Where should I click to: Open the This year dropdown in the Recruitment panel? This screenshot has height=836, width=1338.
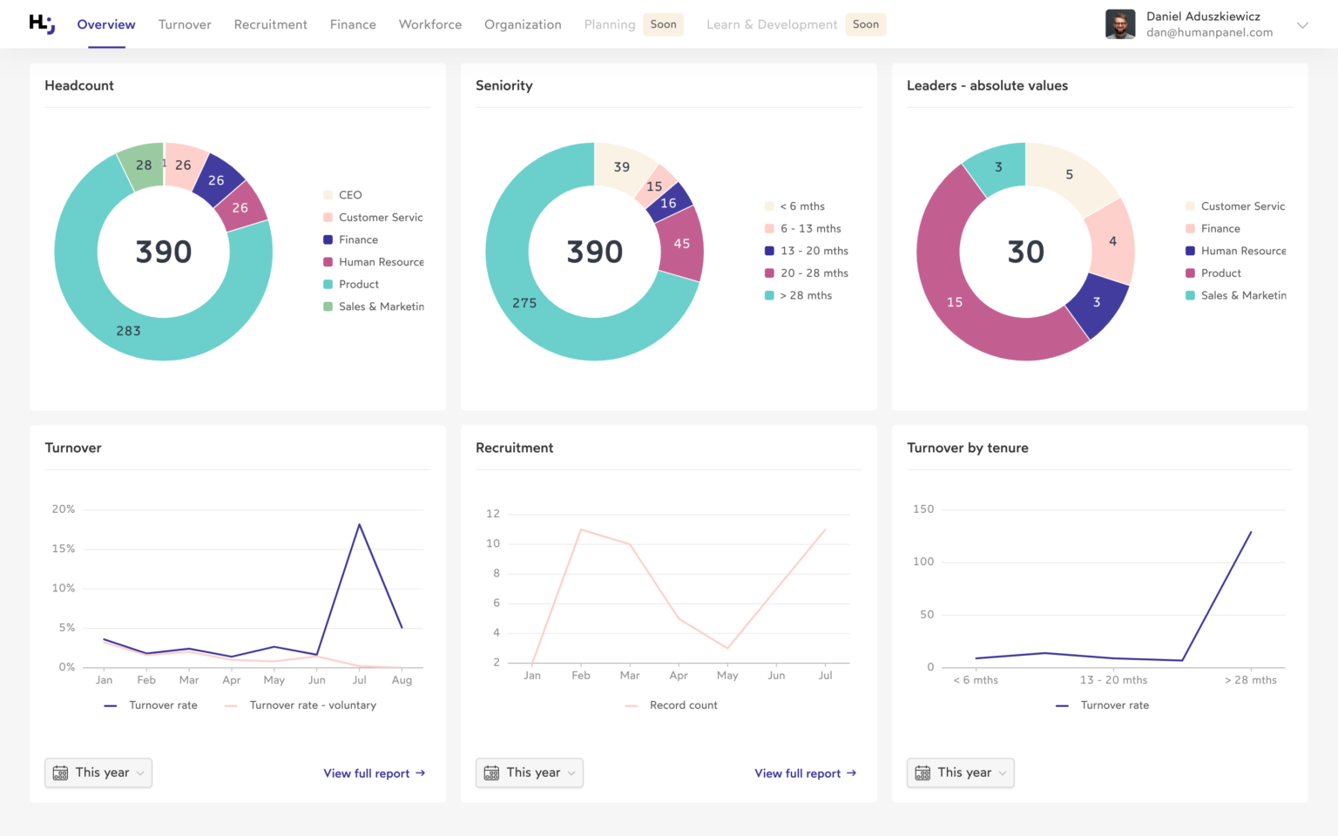(529, 772)
